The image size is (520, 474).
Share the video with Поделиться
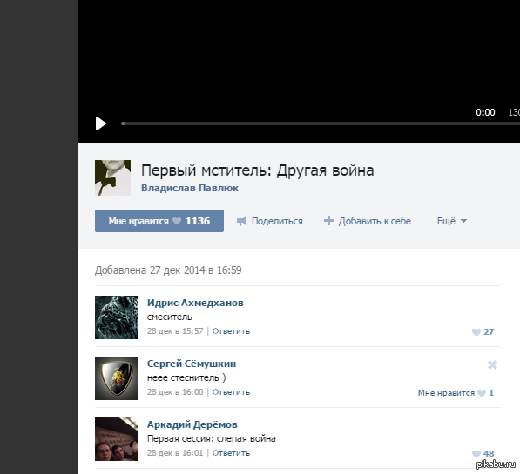point(277,221)
